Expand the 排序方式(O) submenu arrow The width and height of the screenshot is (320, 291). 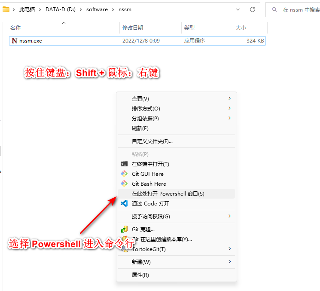pyautogui.click(x=230, y=108)
